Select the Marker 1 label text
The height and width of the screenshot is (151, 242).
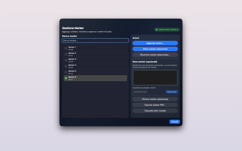[x=72, y=47]
